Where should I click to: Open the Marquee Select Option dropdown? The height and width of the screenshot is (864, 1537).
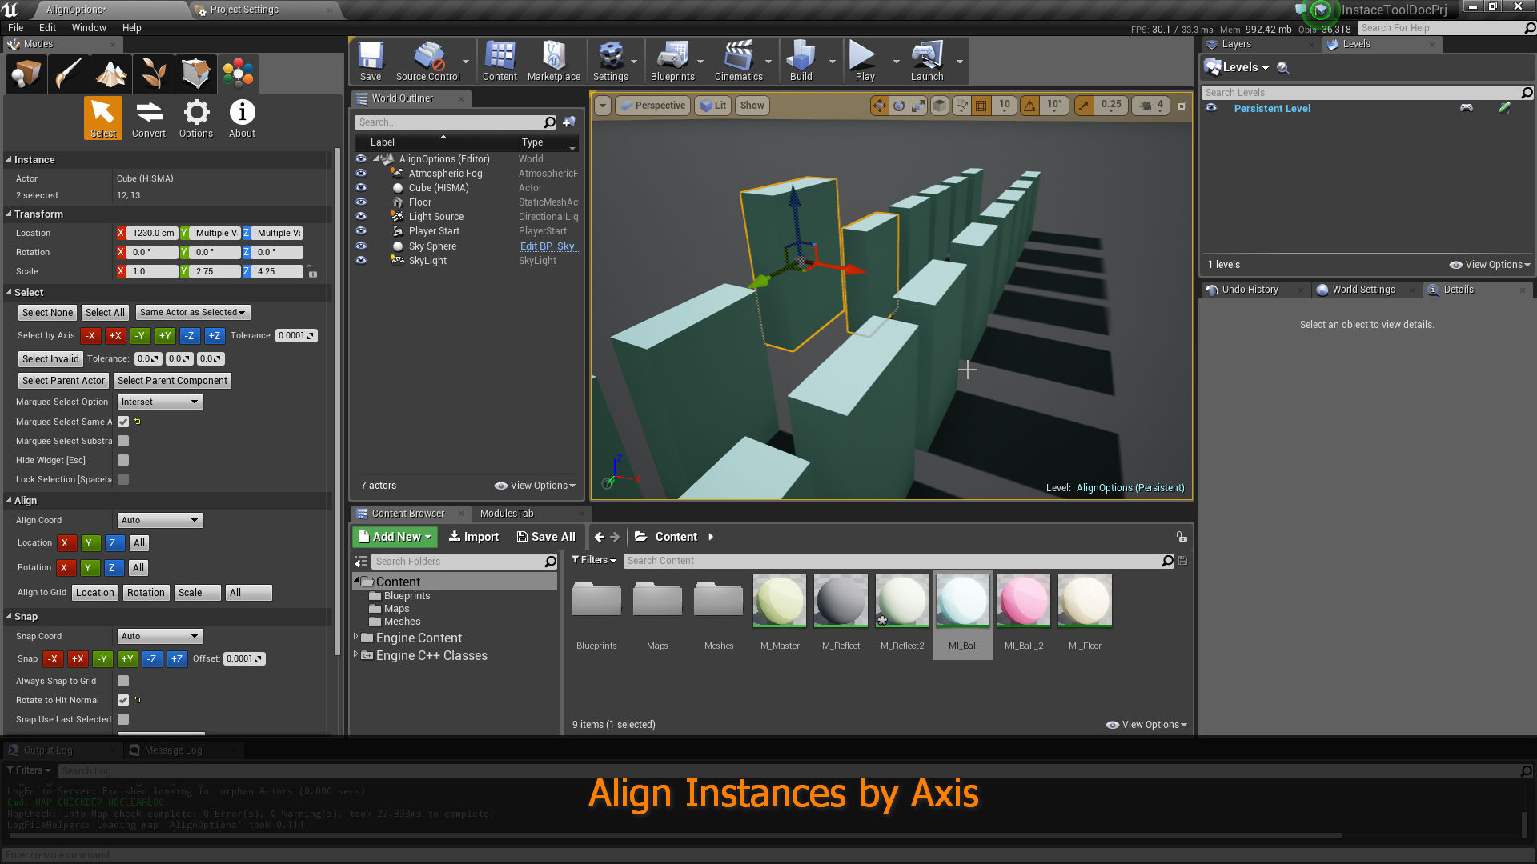pyautogui.click(x=159, y=402)
